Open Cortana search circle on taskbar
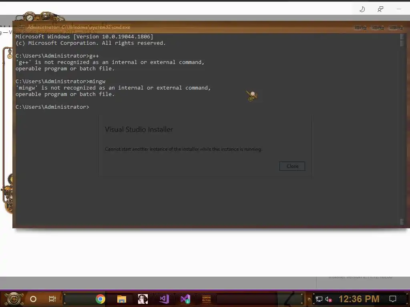This screenshot has width=410, height=307. pyautogui.click(x=33, y=299)
